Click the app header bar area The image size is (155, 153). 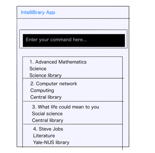pos(73,12)
